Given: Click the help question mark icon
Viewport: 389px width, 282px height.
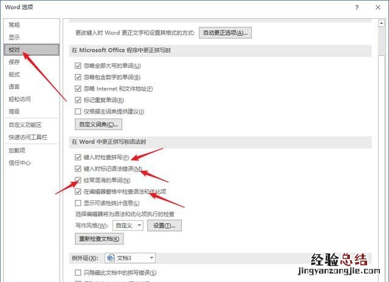Looking at the screenshot, I should tap(357, 7).
